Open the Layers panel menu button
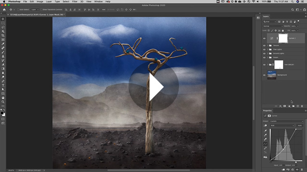 click(x=305, y=16)
